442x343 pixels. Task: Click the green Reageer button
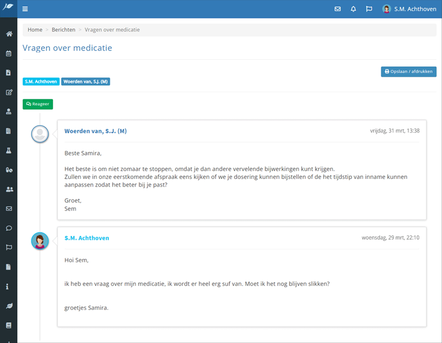point(38,104)
